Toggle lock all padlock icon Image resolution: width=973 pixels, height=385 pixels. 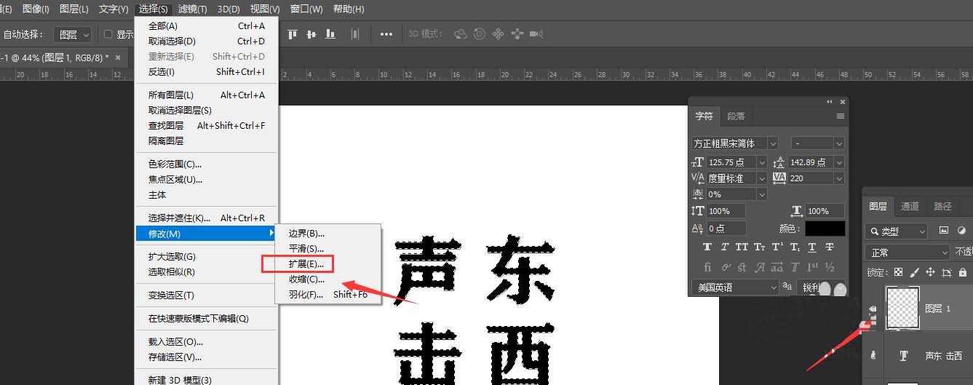(x=962, y=272)
